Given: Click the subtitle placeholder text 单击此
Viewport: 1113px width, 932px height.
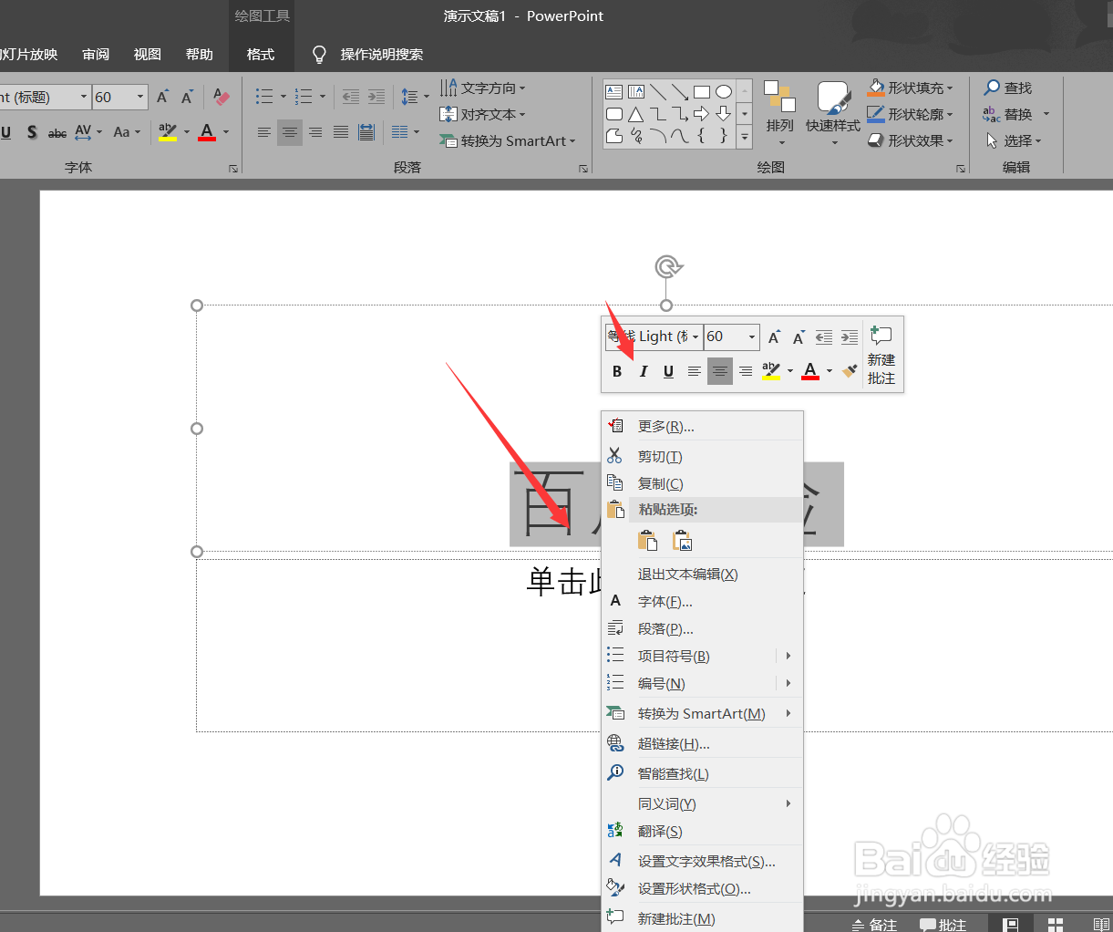Looking at the screenshot, I should 566,581.
